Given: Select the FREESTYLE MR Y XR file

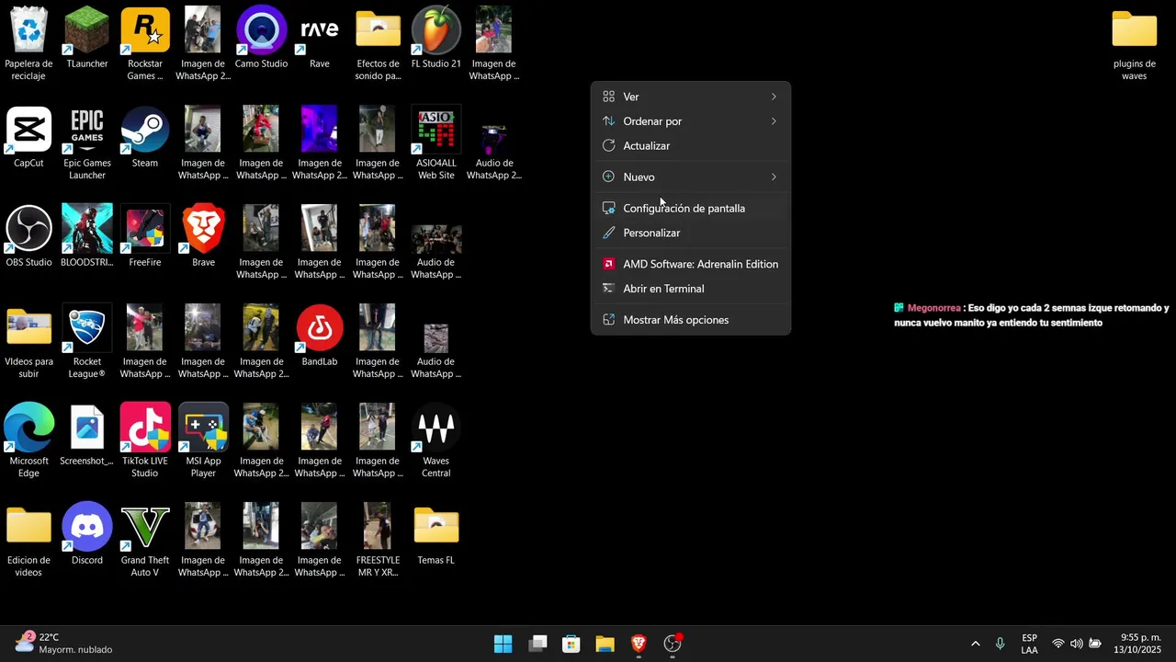Looking at the screenshot, I should tap(378, 539).
